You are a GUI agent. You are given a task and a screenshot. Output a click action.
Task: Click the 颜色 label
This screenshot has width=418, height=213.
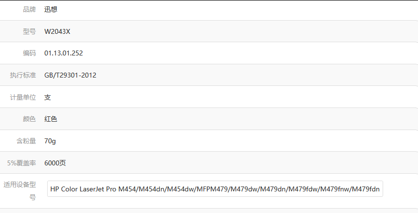29,119
